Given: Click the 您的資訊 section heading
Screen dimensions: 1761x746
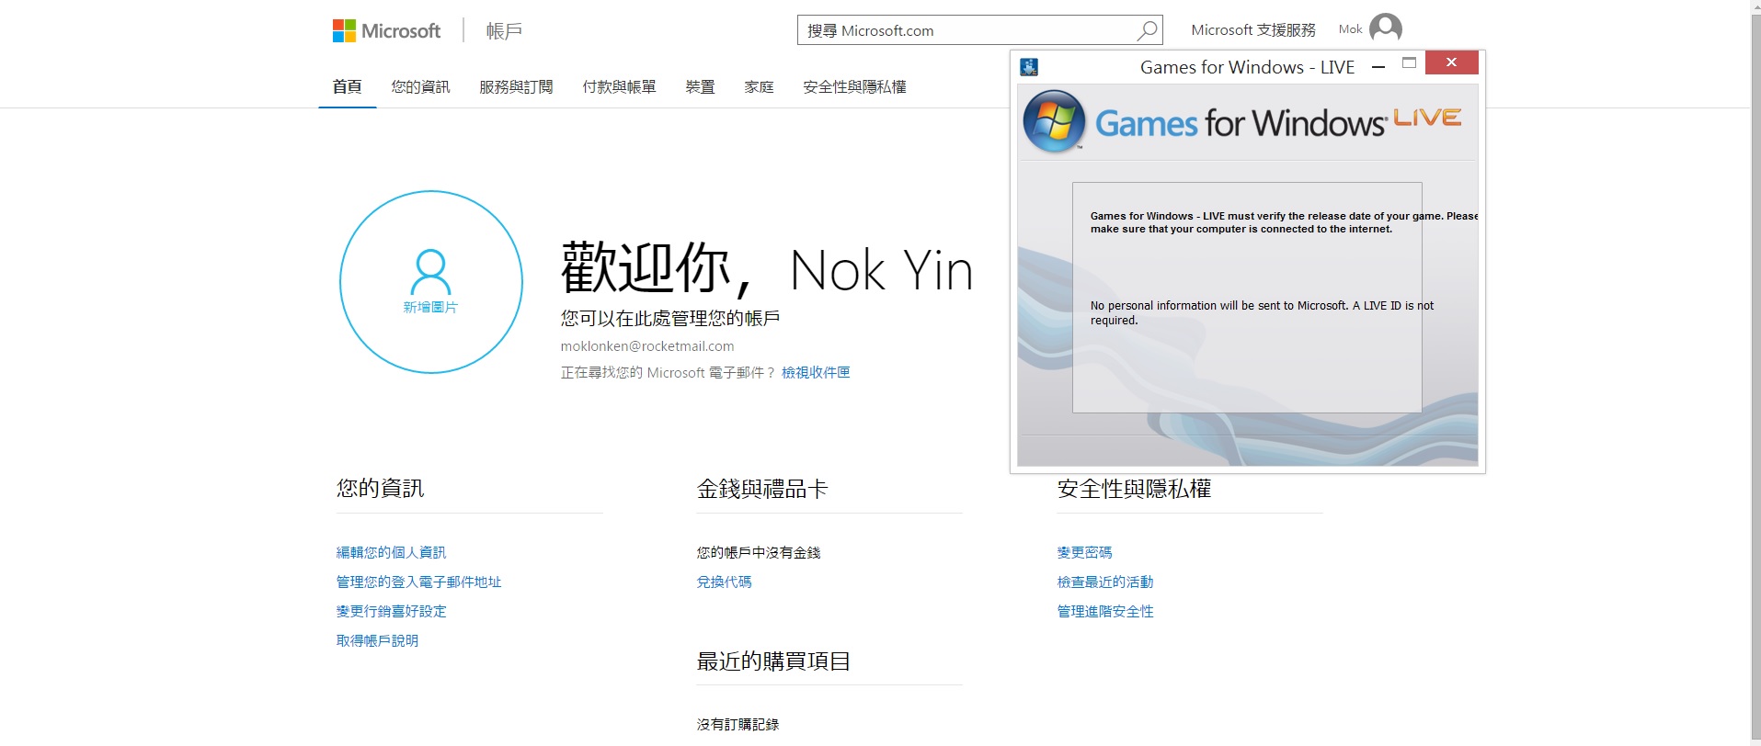Looking at the screenshot, I should (x=380, y=489).
